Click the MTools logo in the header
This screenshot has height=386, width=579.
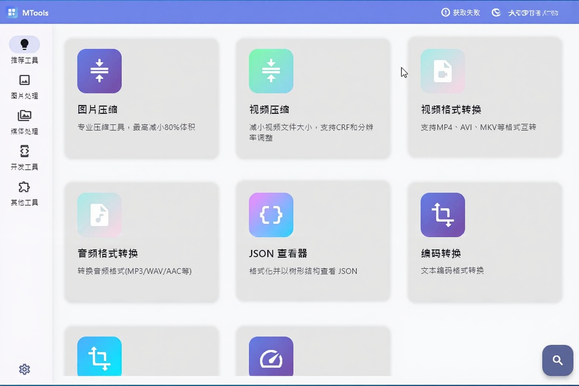pyautogui.click(x=27, y=13)
